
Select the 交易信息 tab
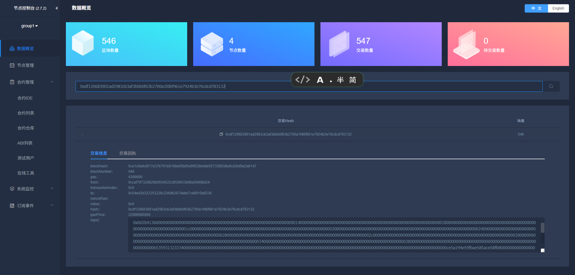[99, 153]
